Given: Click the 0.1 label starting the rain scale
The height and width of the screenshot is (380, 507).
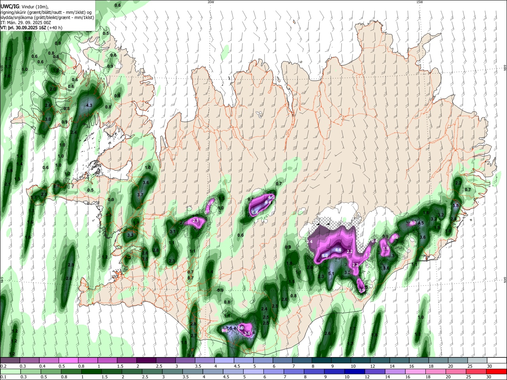Looking at the screenshot, I should [x=3, y=377].
